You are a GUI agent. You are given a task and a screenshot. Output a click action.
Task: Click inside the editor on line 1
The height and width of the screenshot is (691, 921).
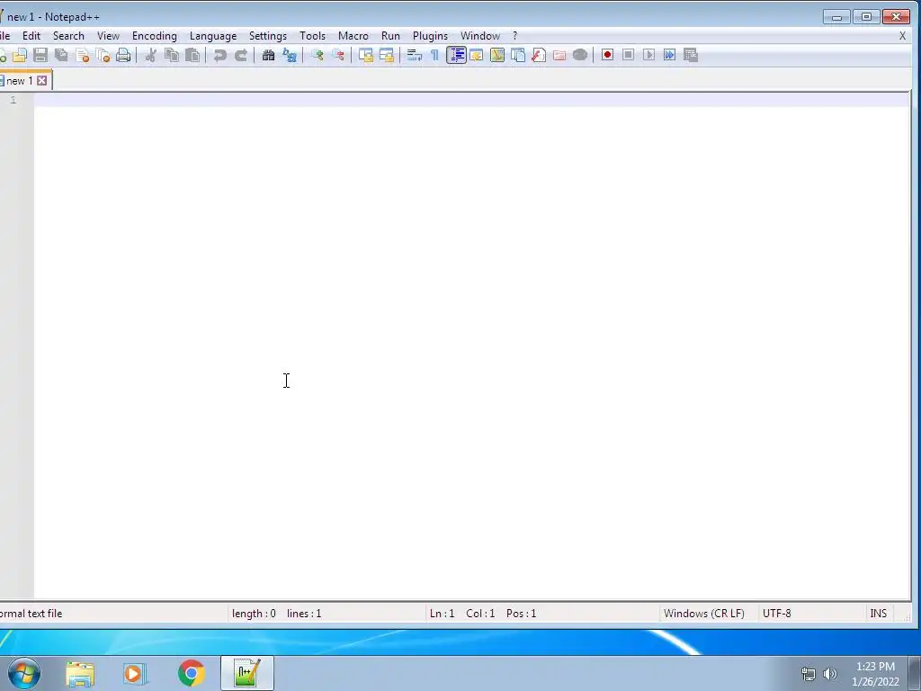click(471, 100)
